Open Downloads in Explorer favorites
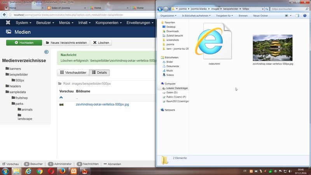 (170, 31)
